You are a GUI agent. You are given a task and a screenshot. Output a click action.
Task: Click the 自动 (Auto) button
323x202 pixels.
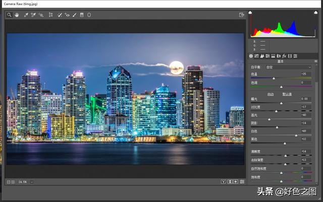tap(271, 94)
